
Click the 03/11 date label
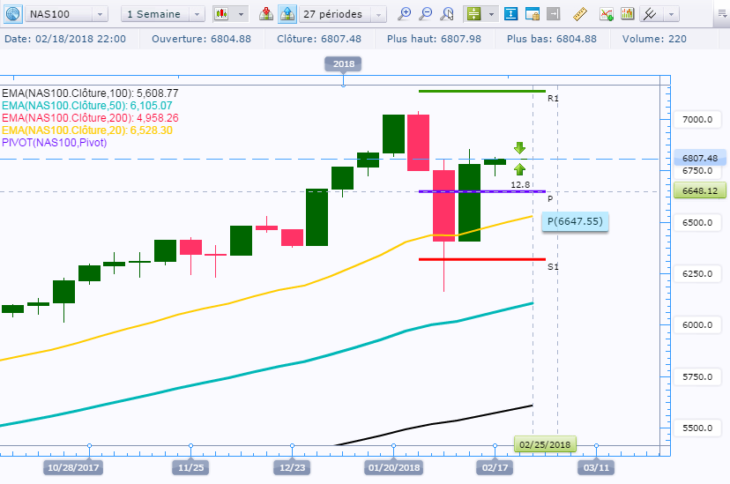596,467
